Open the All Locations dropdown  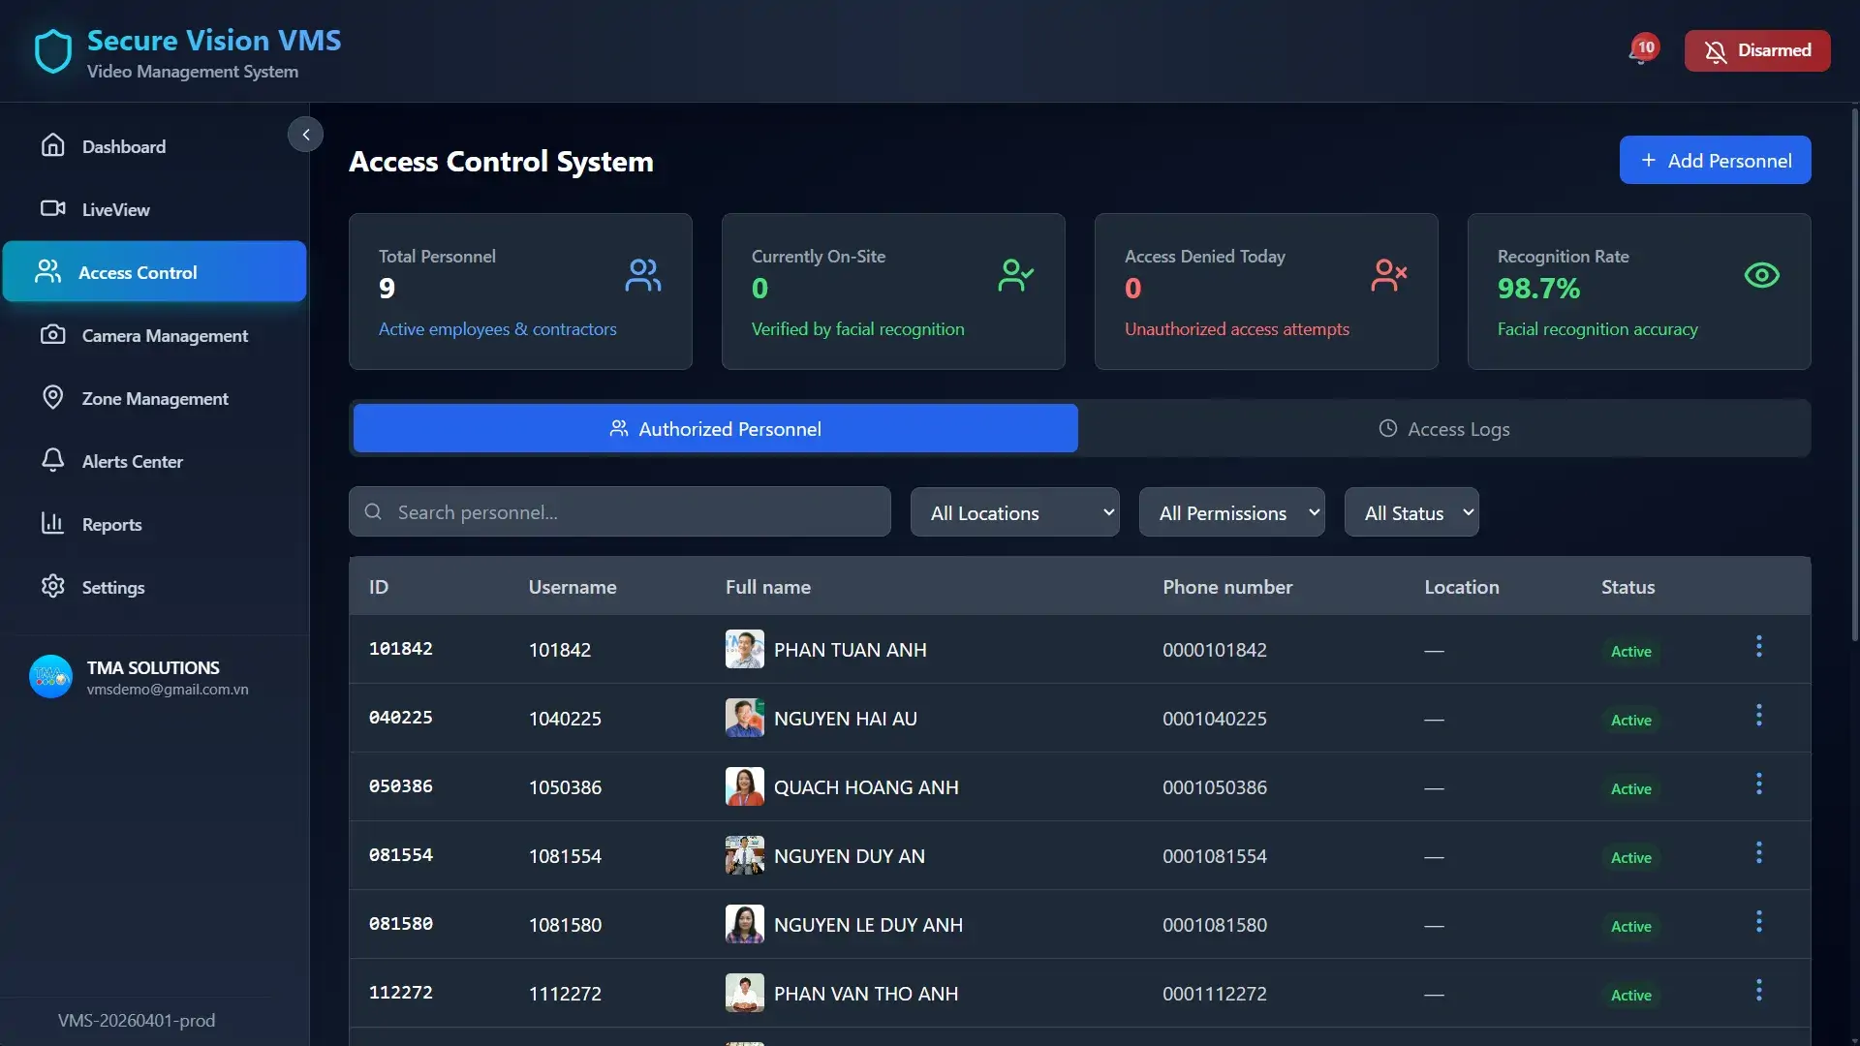pos(1014,513)
